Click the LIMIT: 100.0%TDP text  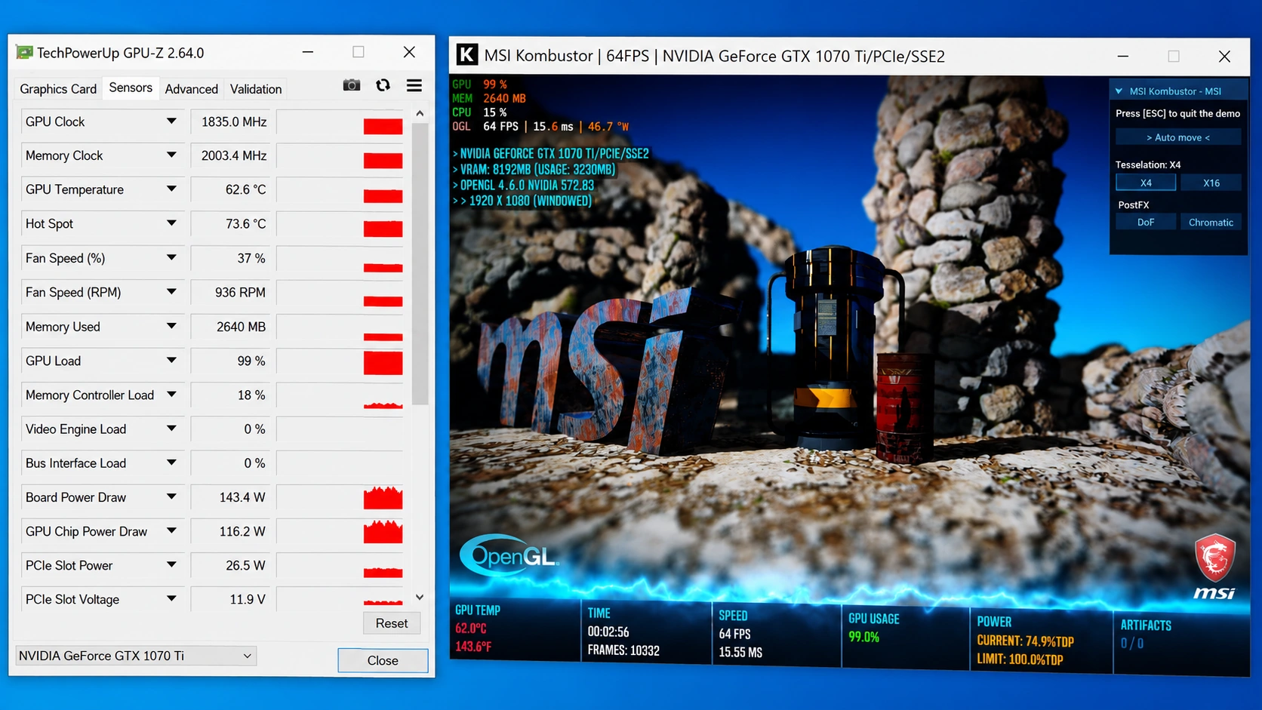1020,659
